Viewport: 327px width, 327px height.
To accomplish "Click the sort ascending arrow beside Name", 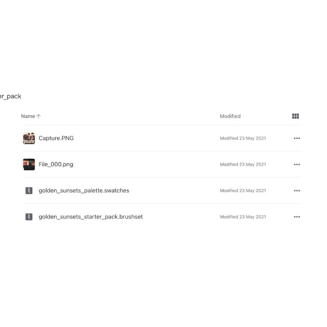I will [x=39, y=116].
